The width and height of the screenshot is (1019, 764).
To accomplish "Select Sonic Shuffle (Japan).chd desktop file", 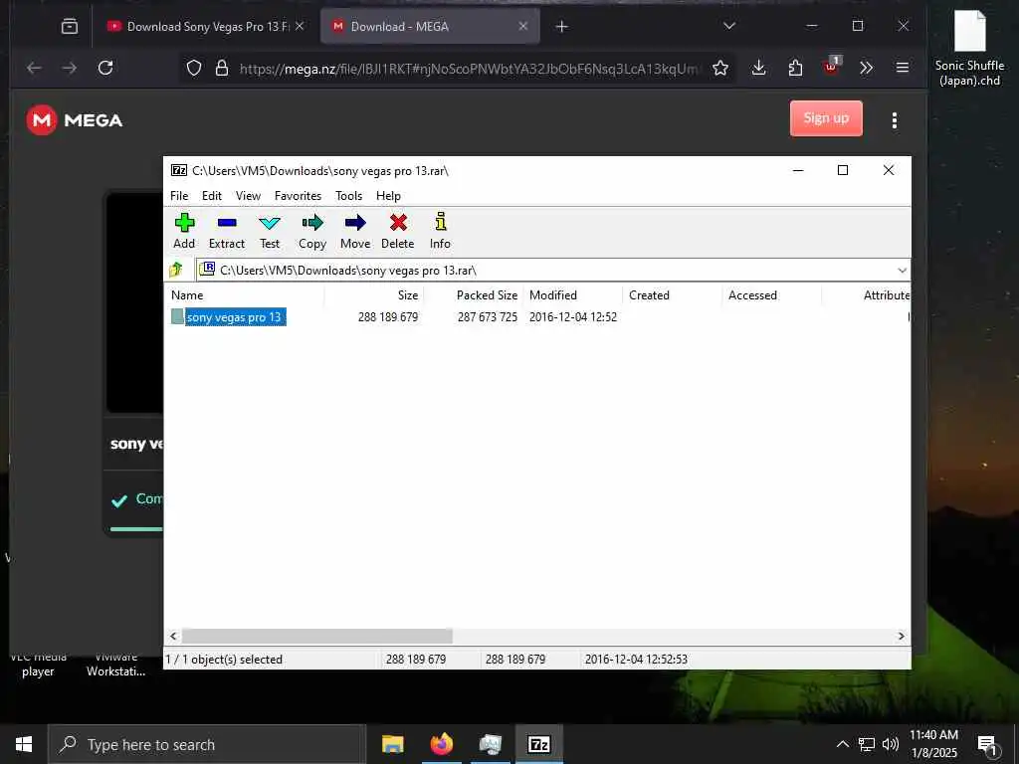I will click(x=969, y=48).
